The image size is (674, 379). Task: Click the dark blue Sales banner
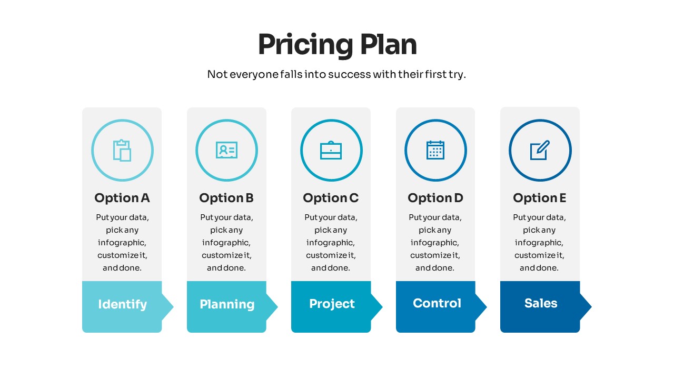coord(541,303)
